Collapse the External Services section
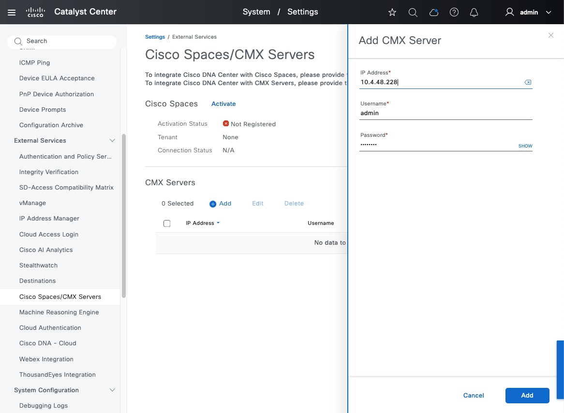 click(112, 141)
